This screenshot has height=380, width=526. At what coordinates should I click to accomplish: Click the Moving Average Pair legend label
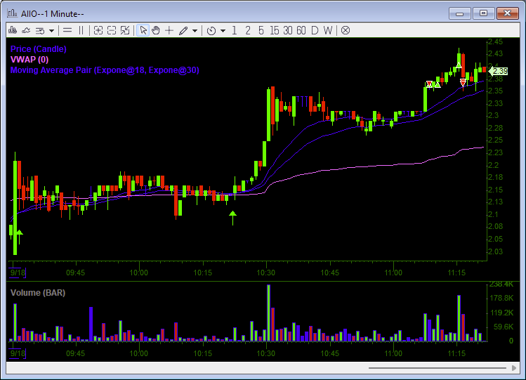click(x=105, y=70)
